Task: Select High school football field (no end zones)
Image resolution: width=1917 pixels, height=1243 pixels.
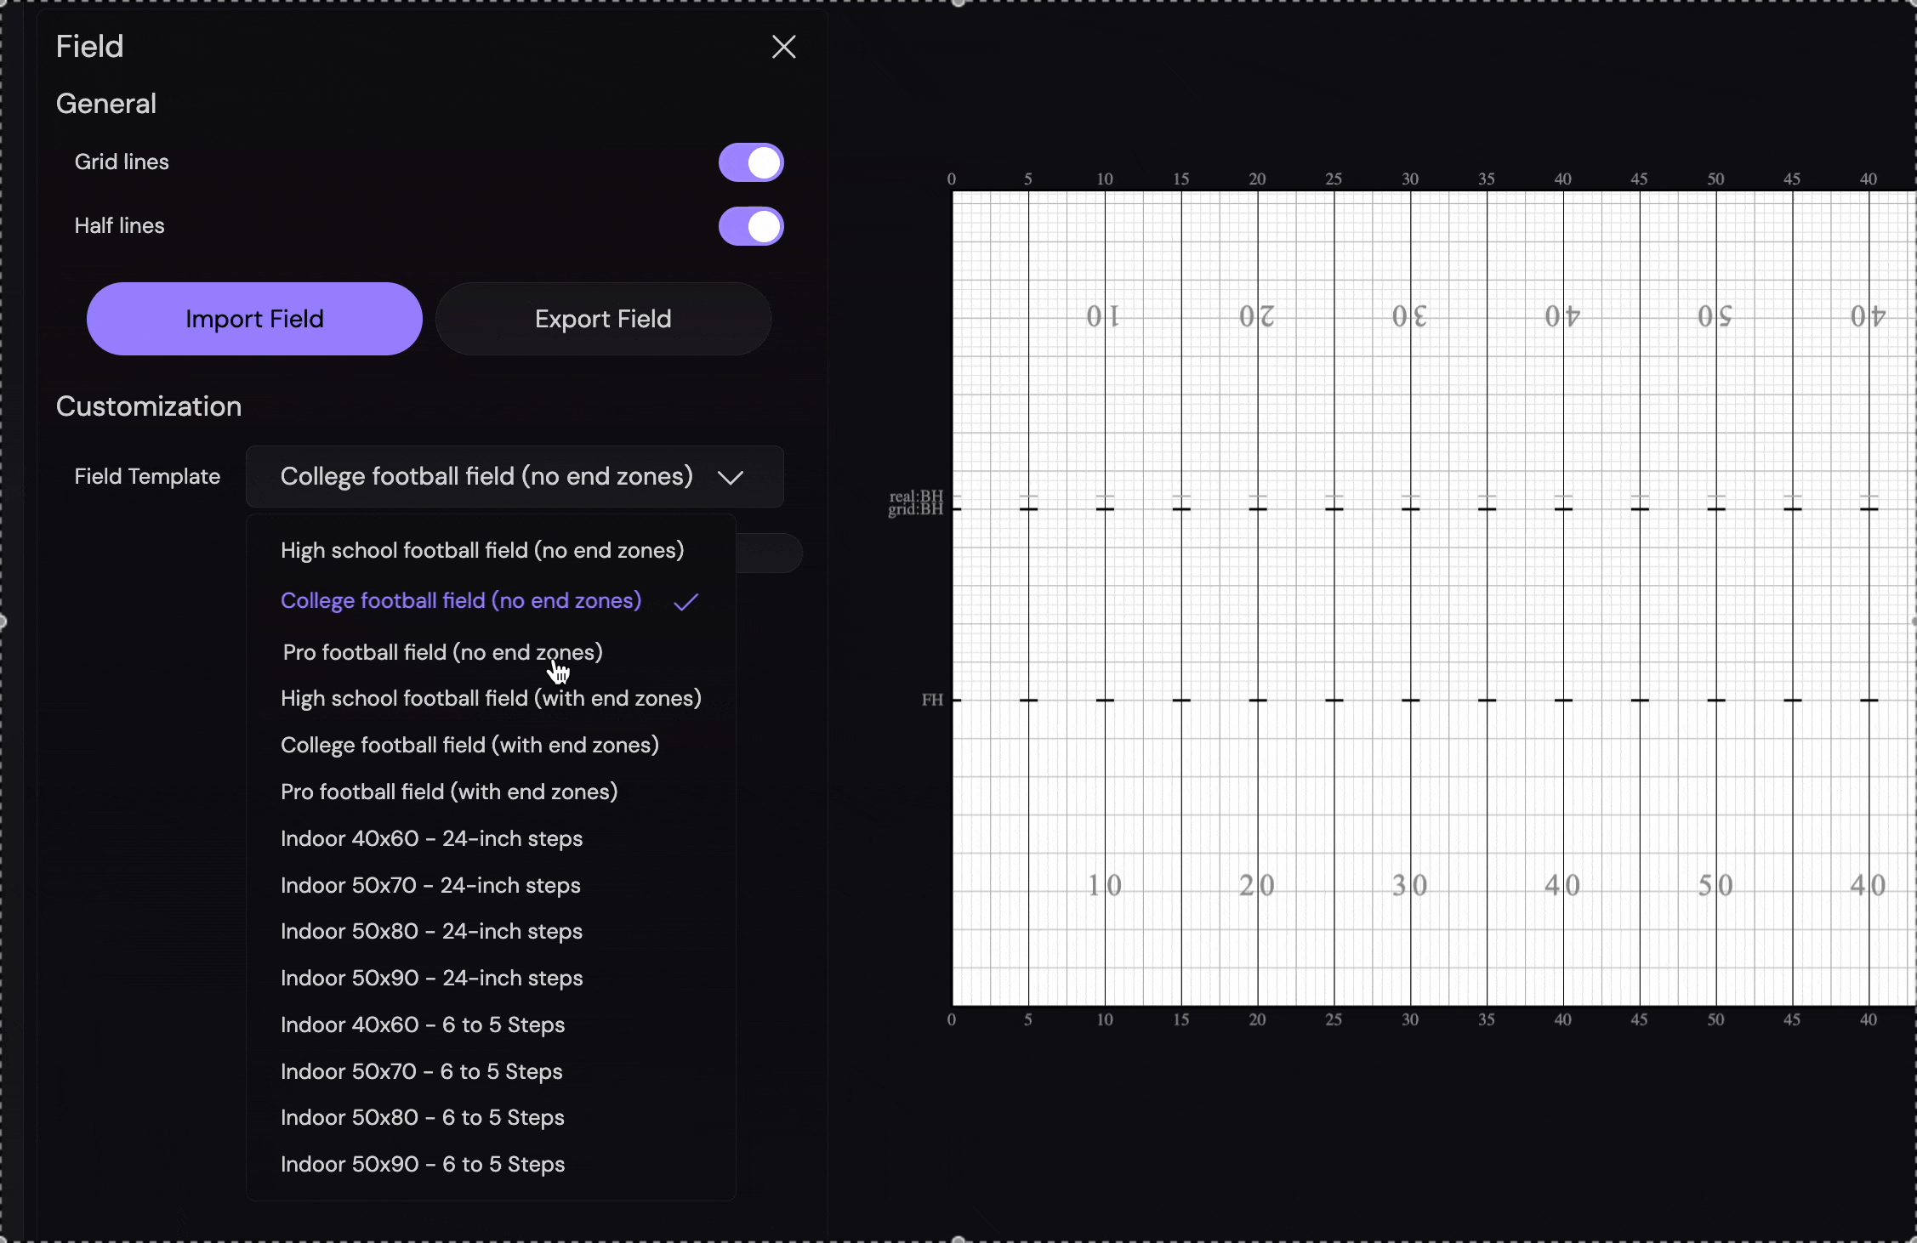Action: pos(482,550)
